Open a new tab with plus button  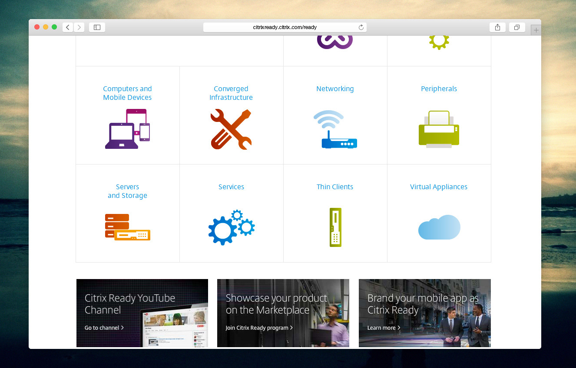[536, 30]
